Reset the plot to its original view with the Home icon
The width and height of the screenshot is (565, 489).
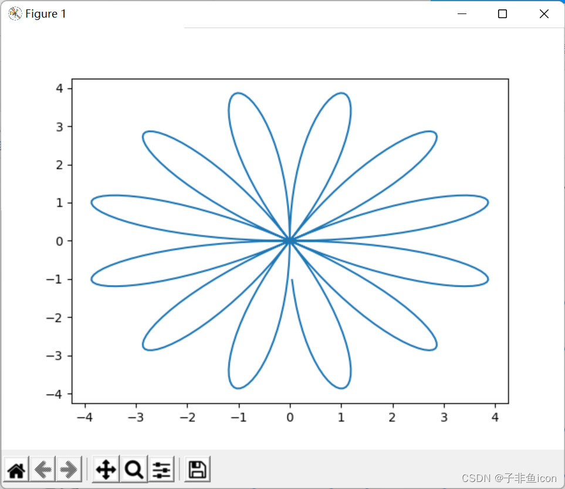point(16,469)
